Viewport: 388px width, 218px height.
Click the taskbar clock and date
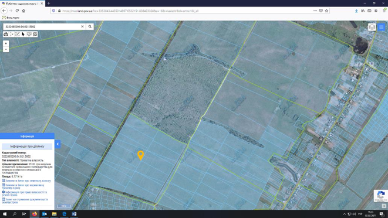click(370, 214)
